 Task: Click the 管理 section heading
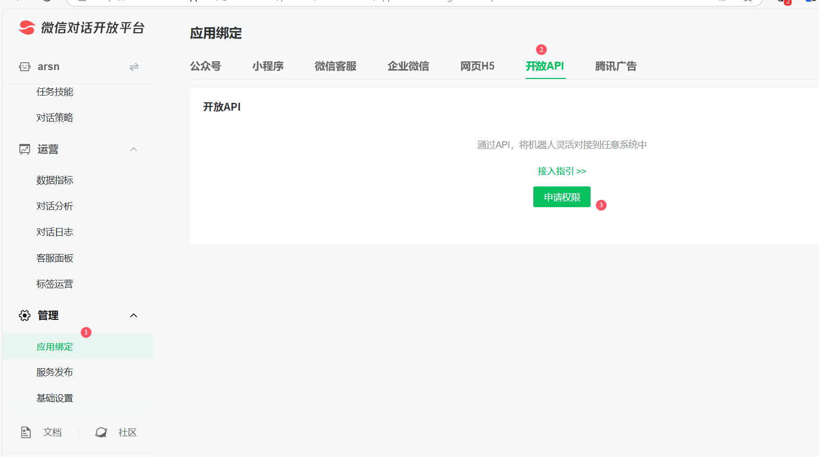click(x=48, y=316)
